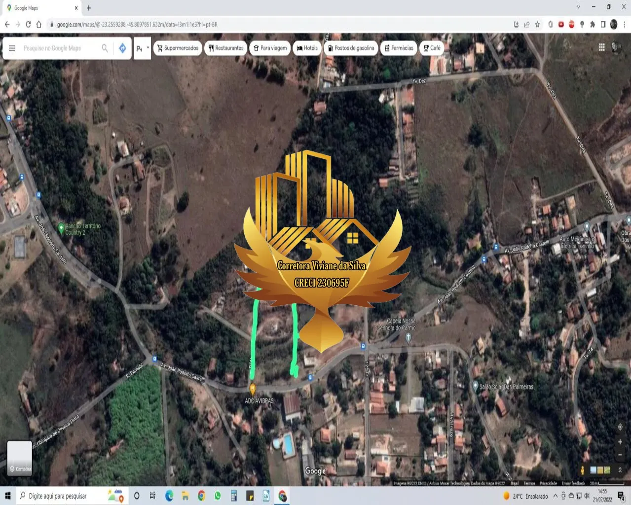Open the Google Maps hamburger menu
The image size is (631, 505).
[12, 48]
